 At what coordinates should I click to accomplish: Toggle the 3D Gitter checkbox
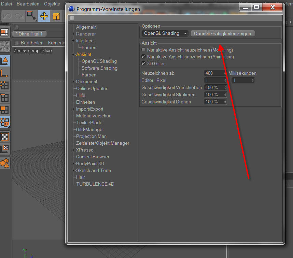143,63
